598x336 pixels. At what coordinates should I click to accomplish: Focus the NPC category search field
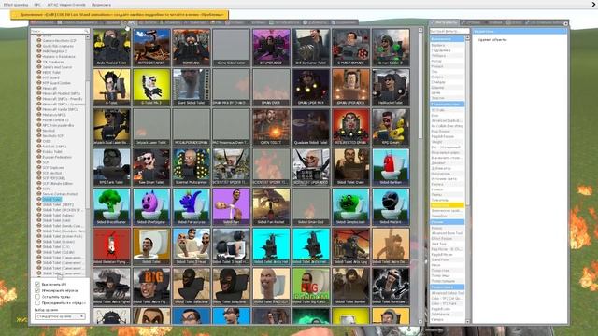[x=60, y=31]
